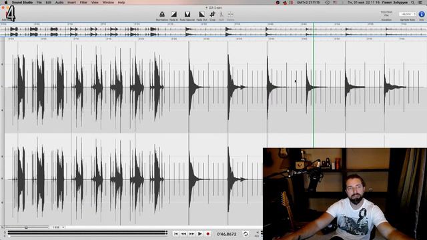Open the Apple menu

(x=6, y=3)
